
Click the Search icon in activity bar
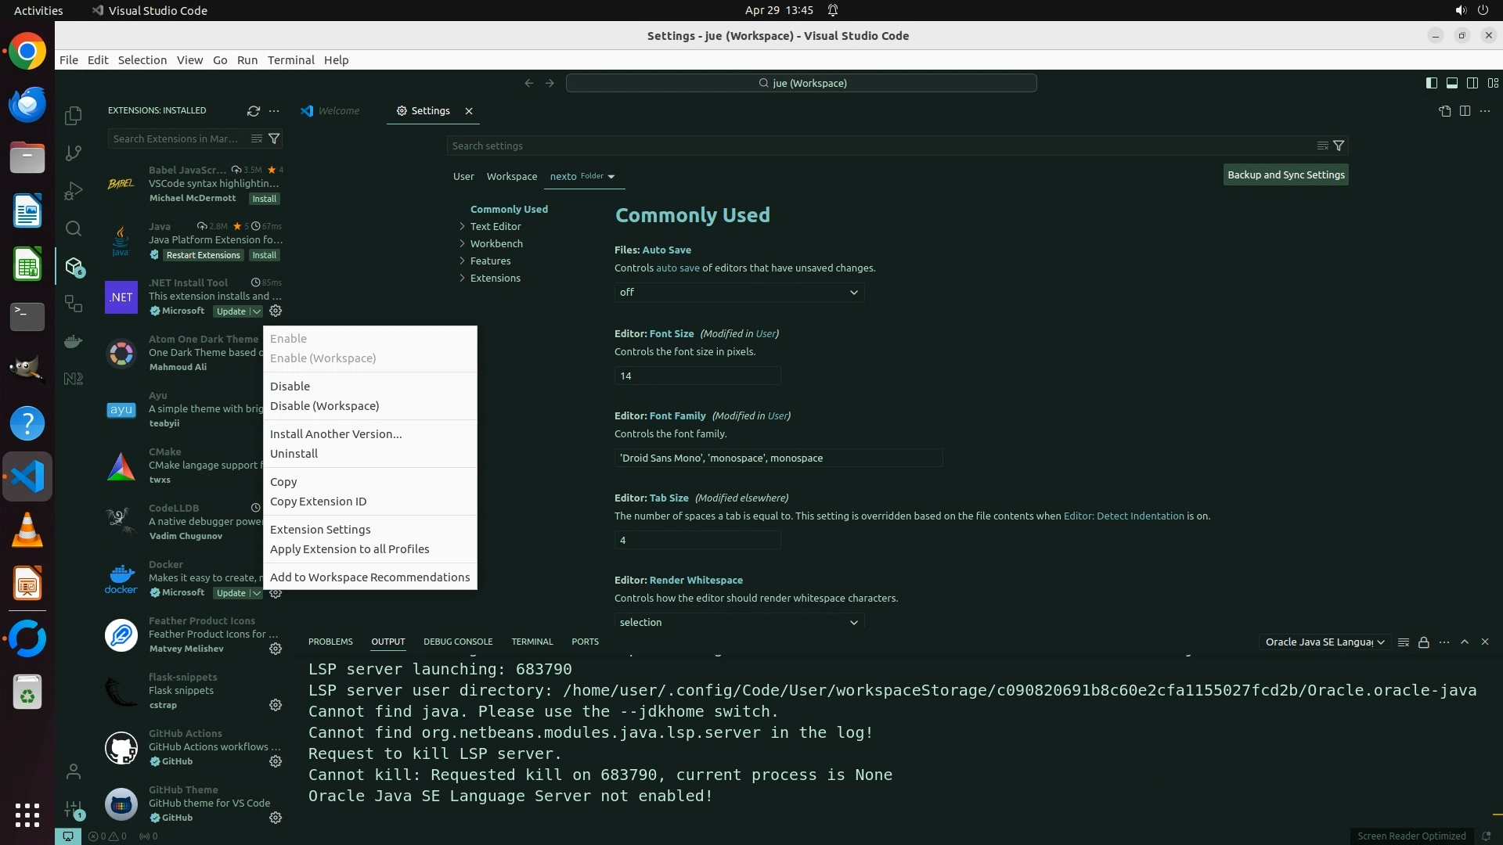[74, 228]
